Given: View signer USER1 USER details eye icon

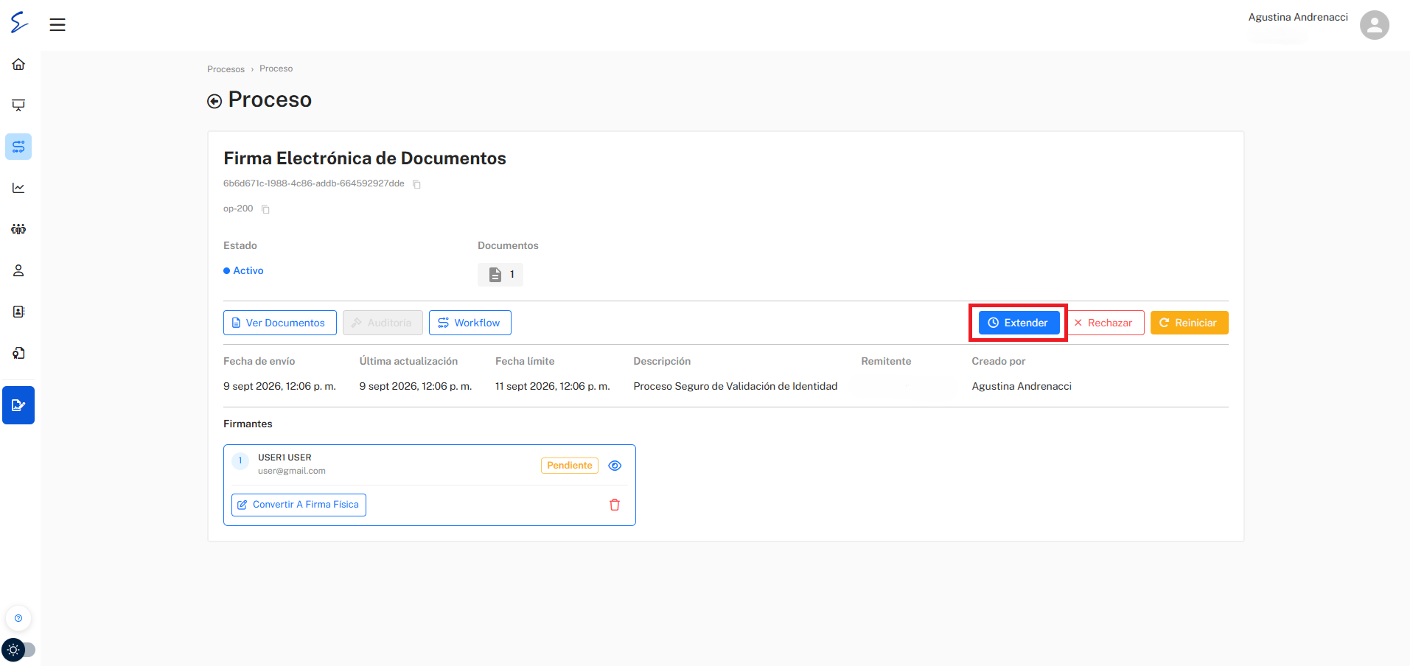Looking at the screenshot, I should click(x=615, y=466).
